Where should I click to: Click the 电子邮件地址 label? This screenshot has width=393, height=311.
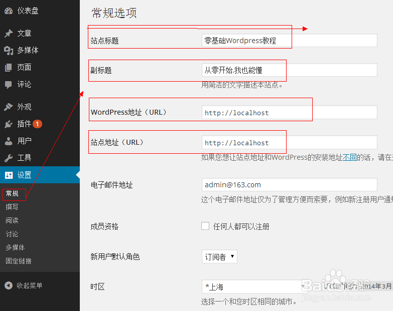coord(111,185)
